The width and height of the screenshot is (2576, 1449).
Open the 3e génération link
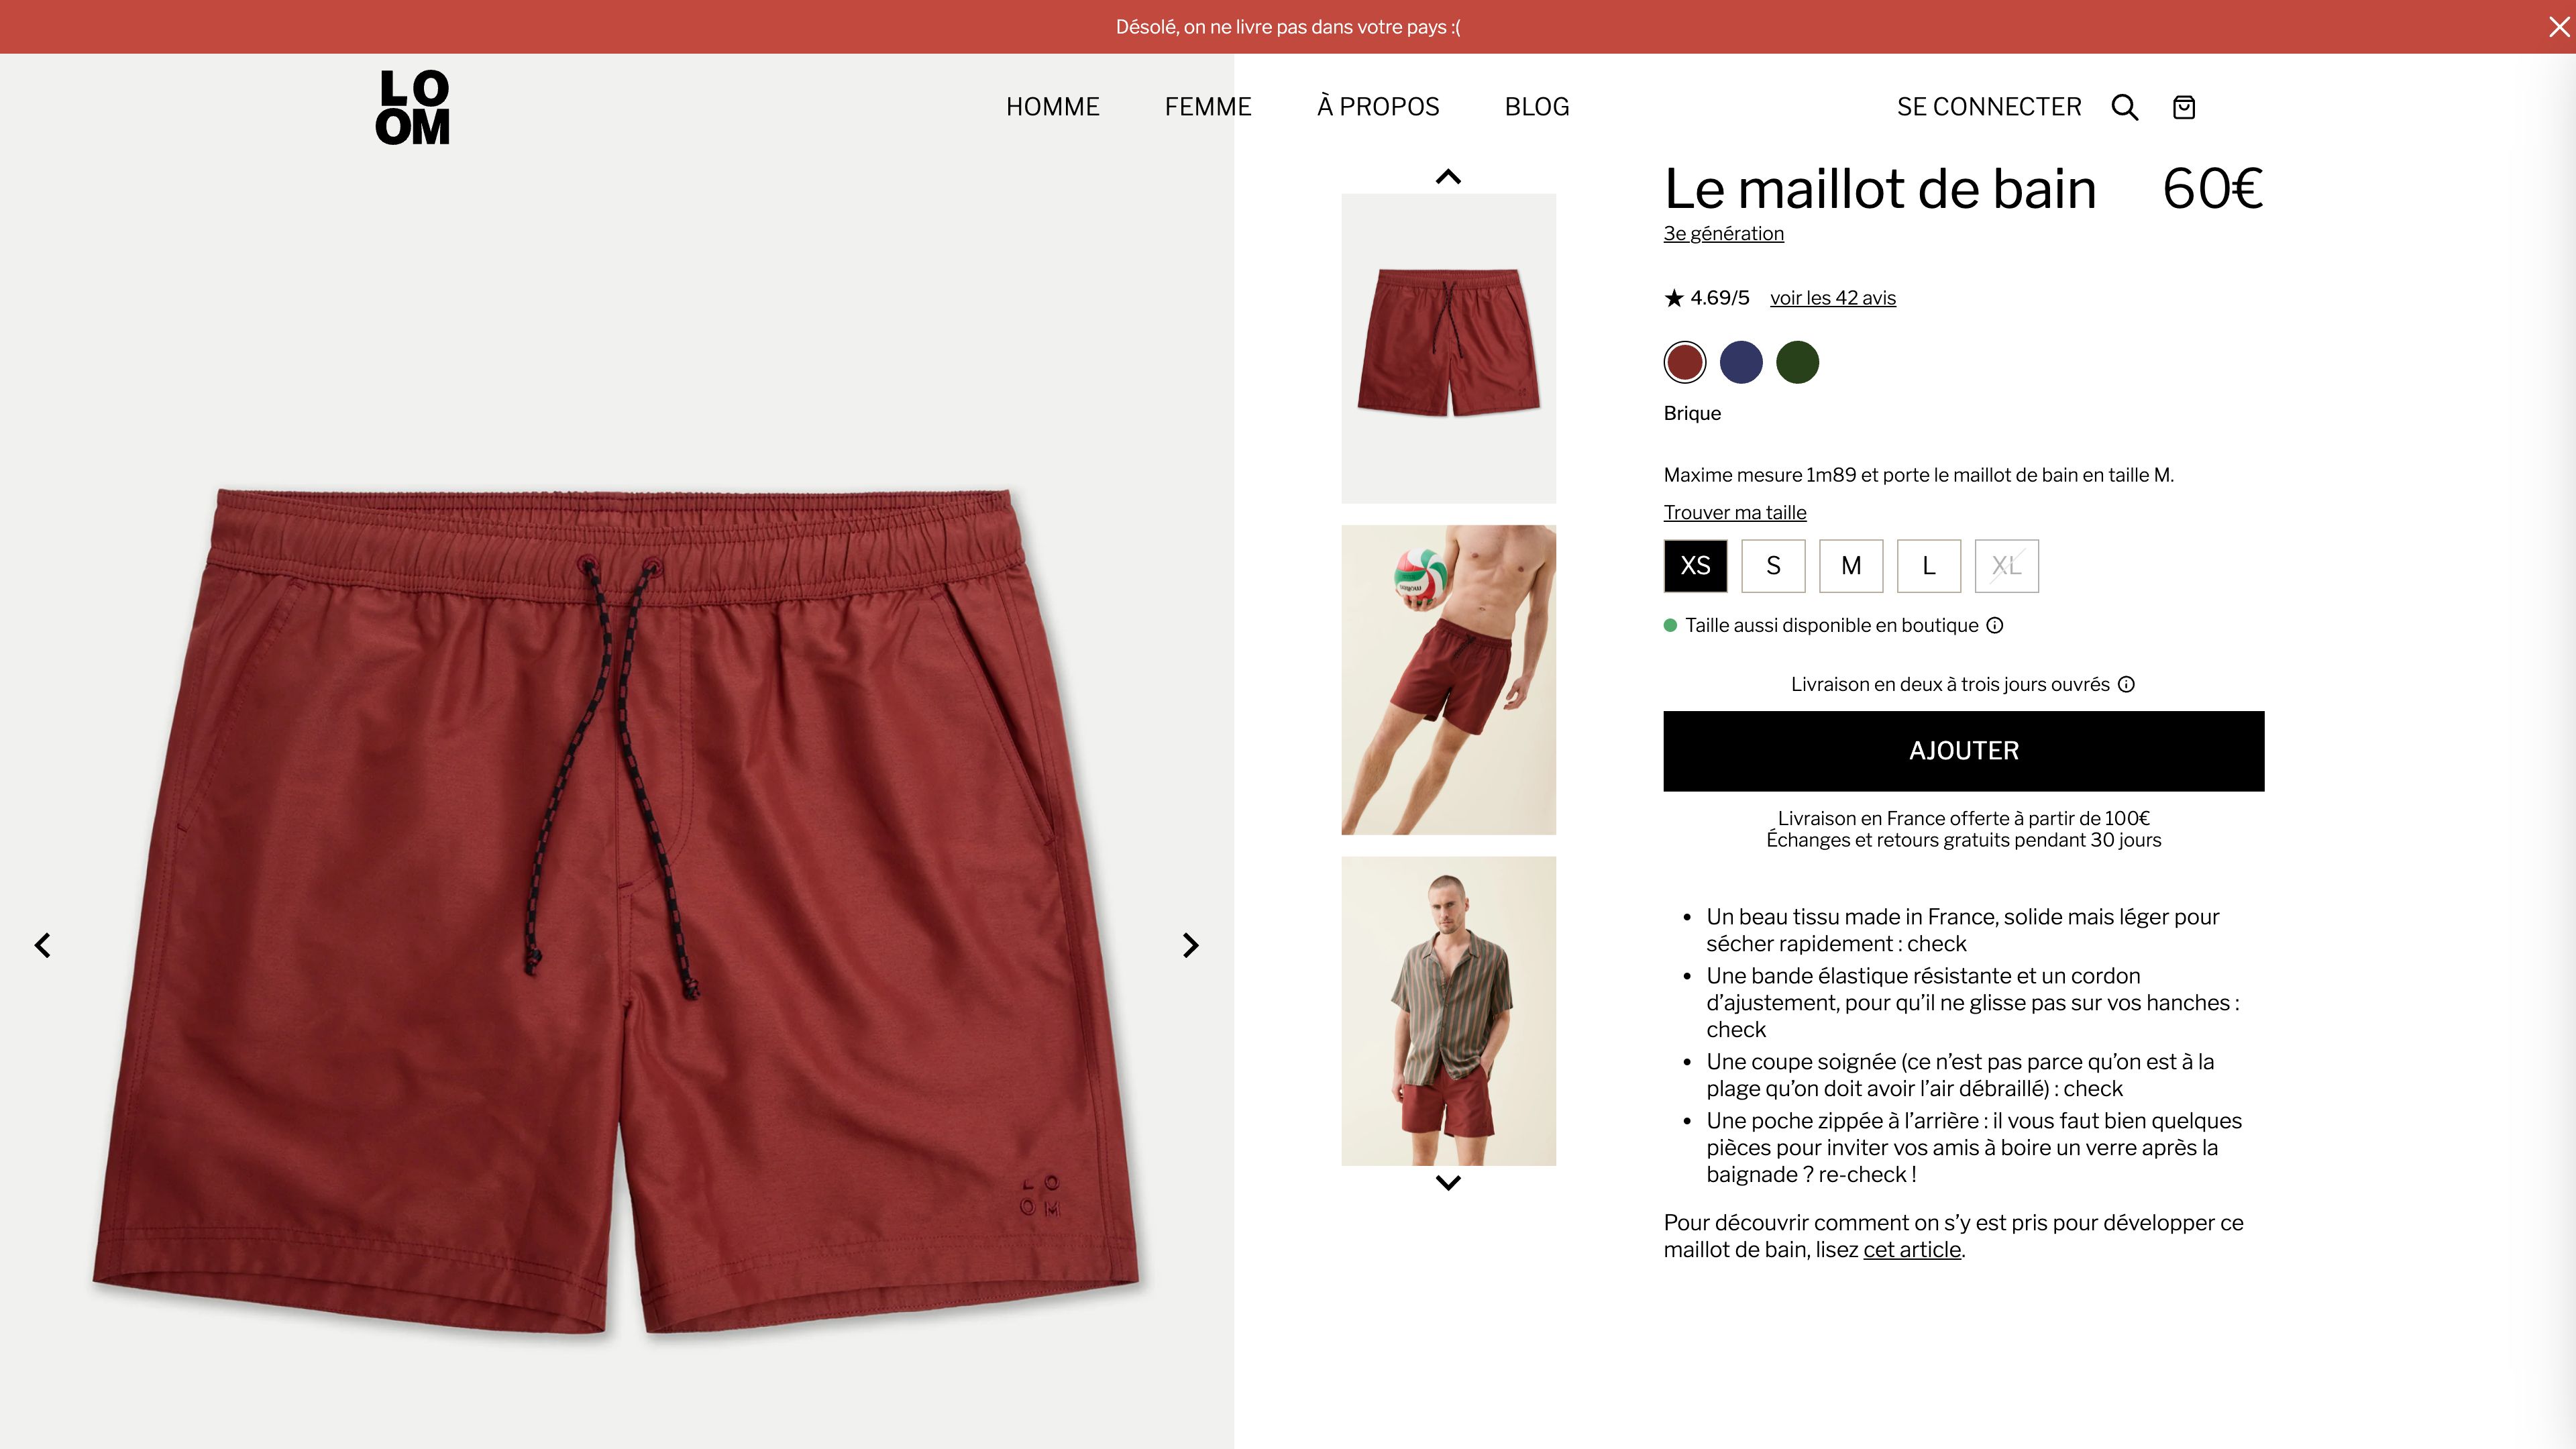[x=1723, y=233]
